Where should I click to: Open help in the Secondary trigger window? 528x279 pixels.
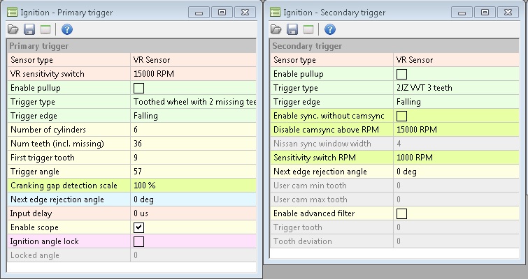click(330, 29)
